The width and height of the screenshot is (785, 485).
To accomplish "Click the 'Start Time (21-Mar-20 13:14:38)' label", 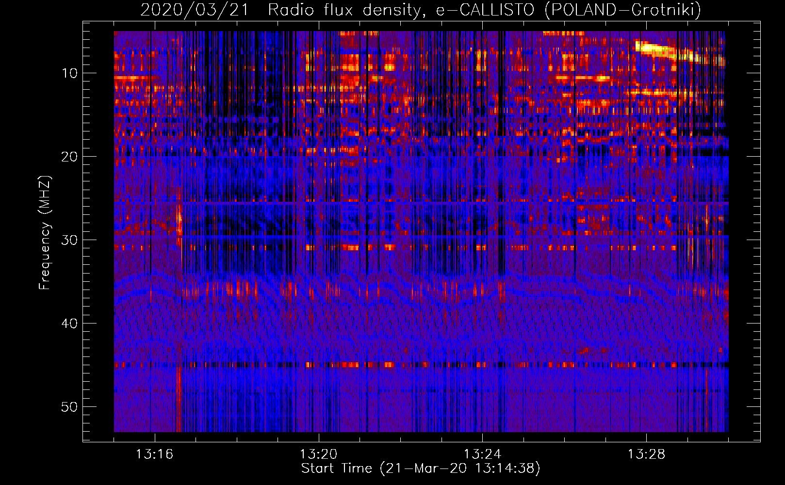I will tap(421, 469).
